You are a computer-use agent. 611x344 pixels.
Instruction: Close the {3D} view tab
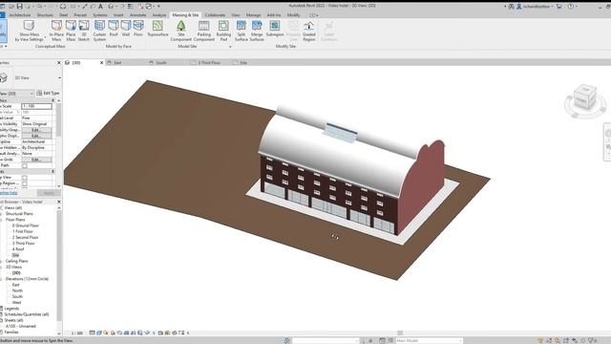click(102, 62)
